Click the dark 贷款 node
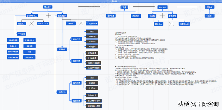 coord(92,32)
